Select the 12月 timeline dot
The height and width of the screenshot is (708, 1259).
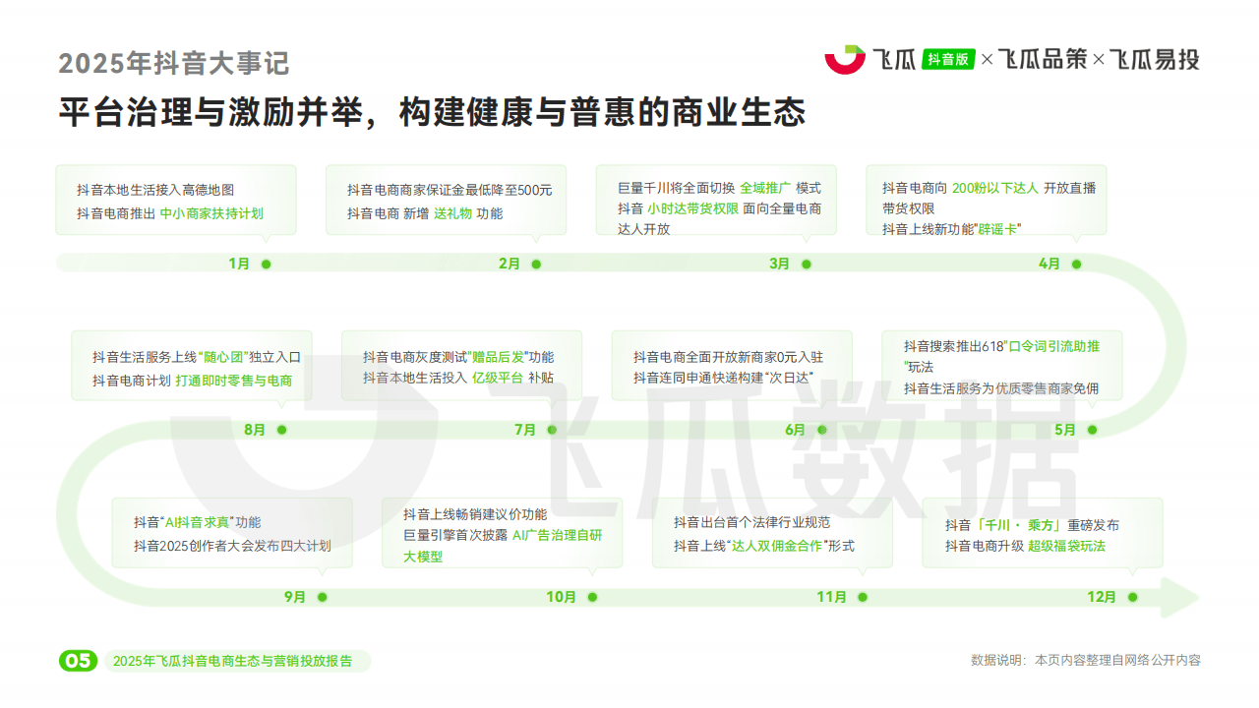tap(1132, 597)
